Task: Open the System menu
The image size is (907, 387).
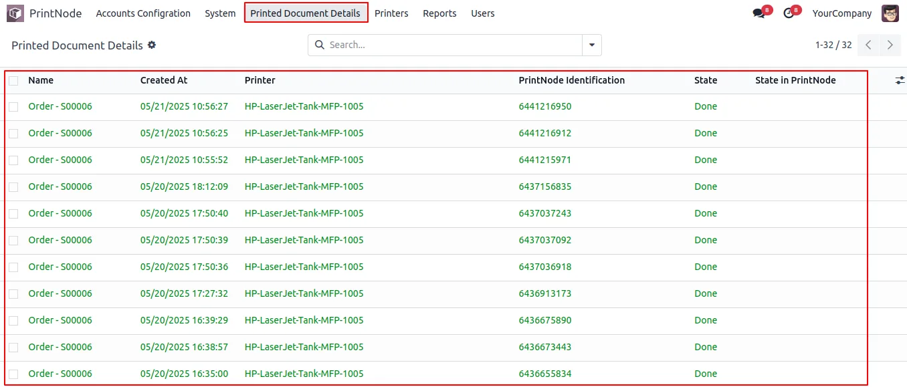Action: click(220, 13)
